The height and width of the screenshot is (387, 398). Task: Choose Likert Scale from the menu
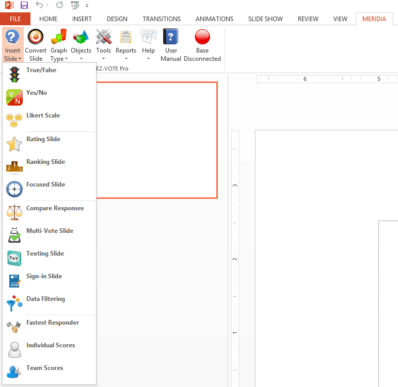point(50,120)
